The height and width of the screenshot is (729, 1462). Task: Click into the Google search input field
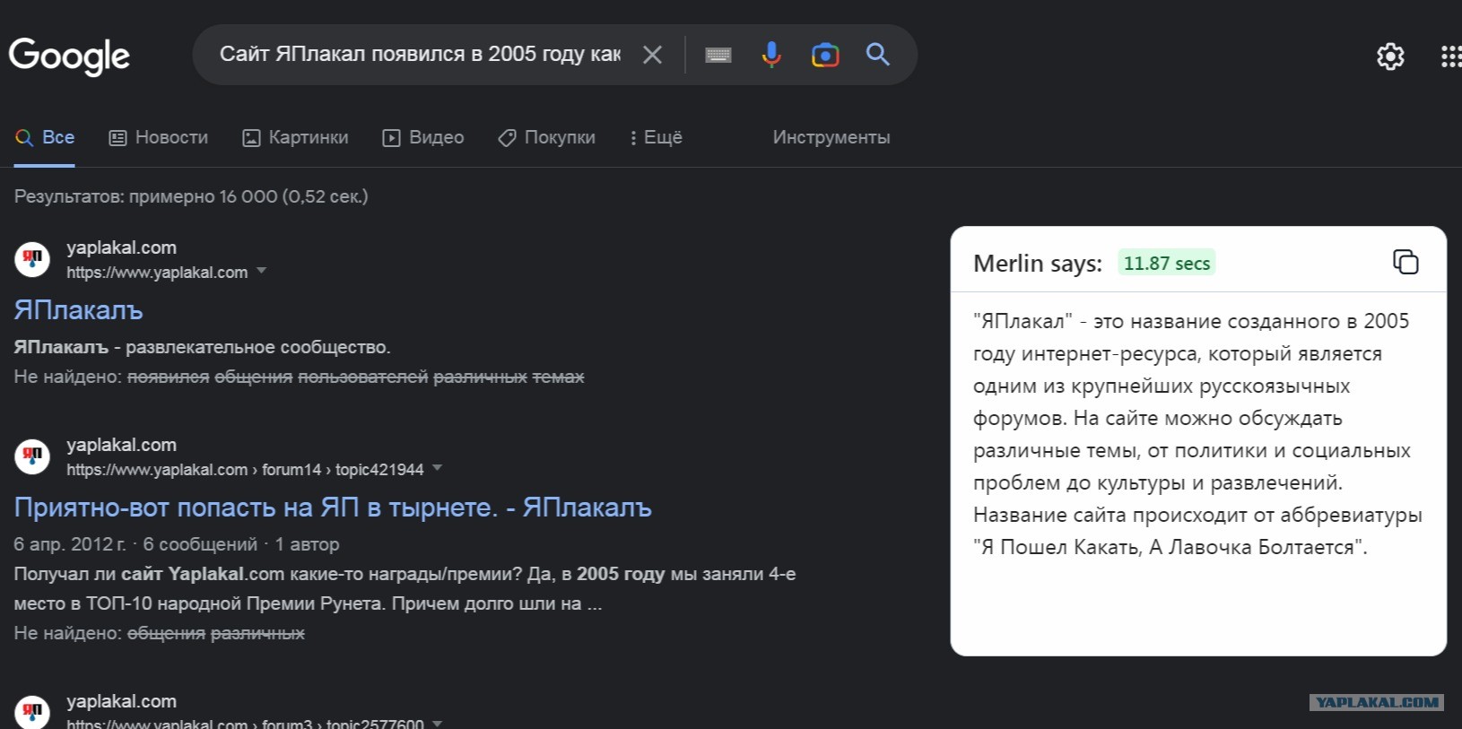pos(420,55)
